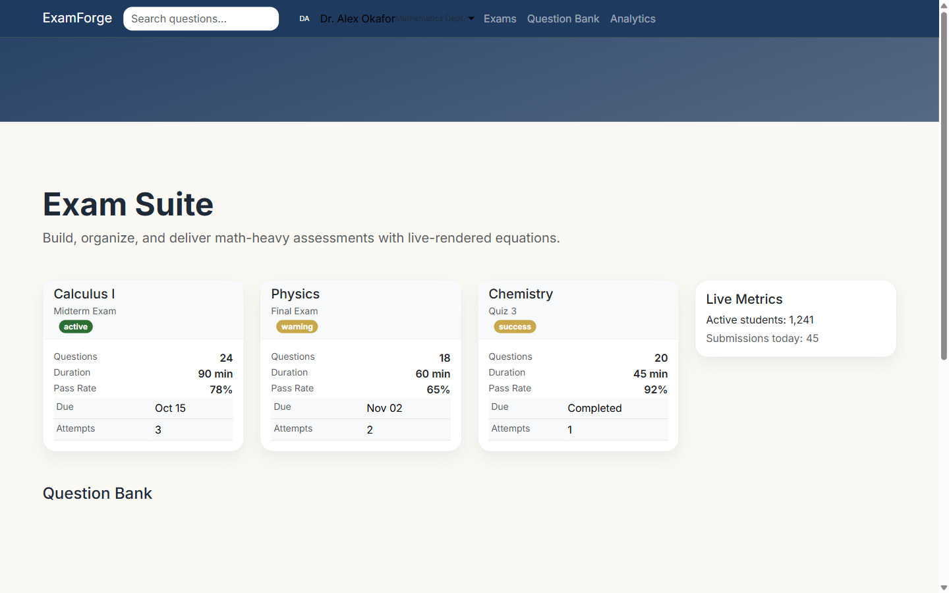949x593 pixels.
Task: Click '60 min' duration in Physics
Action: click(x=433, y=374)
